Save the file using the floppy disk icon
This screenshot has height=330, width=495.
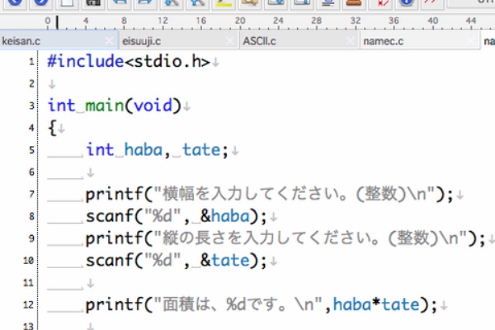pos(93,2)
